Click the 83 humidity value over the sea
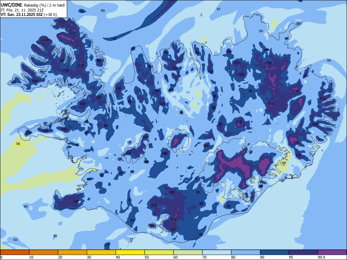The width and height of the screenshot is (347, 260). [x=15, y=240]
